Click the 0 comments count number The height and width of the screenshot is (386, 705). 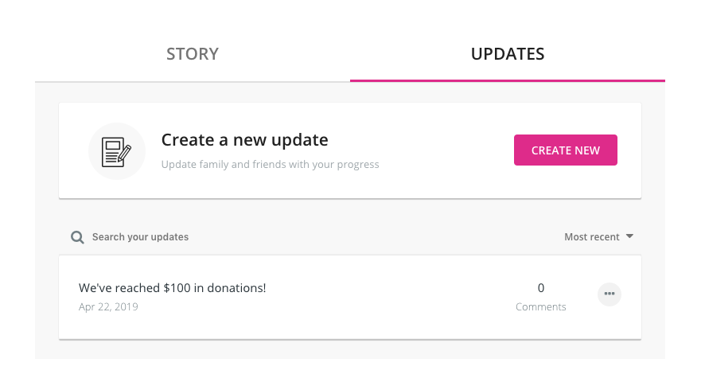click(541, 288)
